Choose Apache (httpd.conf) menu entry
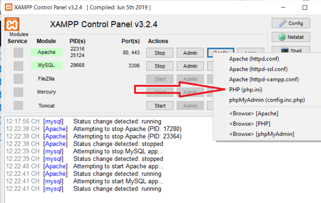The height and width of the screenshot is (203, 321). 254,59
